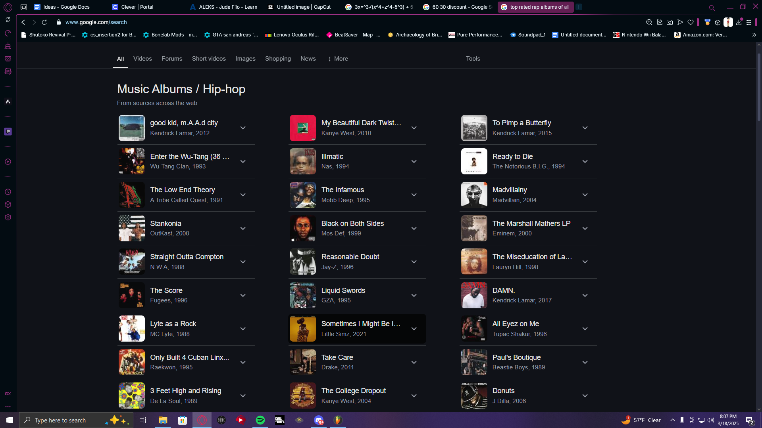Open the Ready to Die album
The height and width of the screenshot is (428, 762).
512,157
